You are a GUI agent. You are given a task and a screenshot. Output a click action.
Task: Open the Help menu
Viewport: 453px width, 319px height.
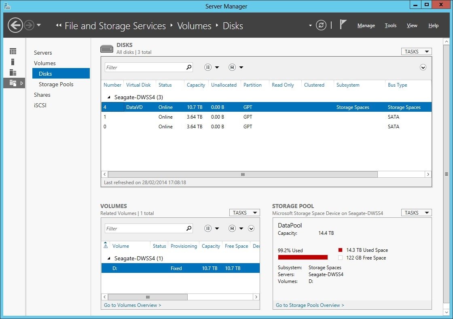pos(433,26)
